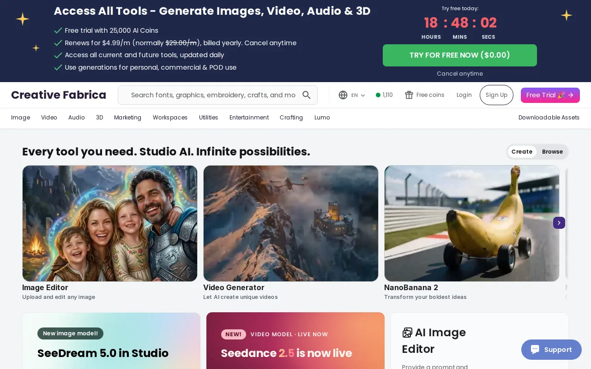
Task: Open the Workspaces menu
Action: (170, 118)
